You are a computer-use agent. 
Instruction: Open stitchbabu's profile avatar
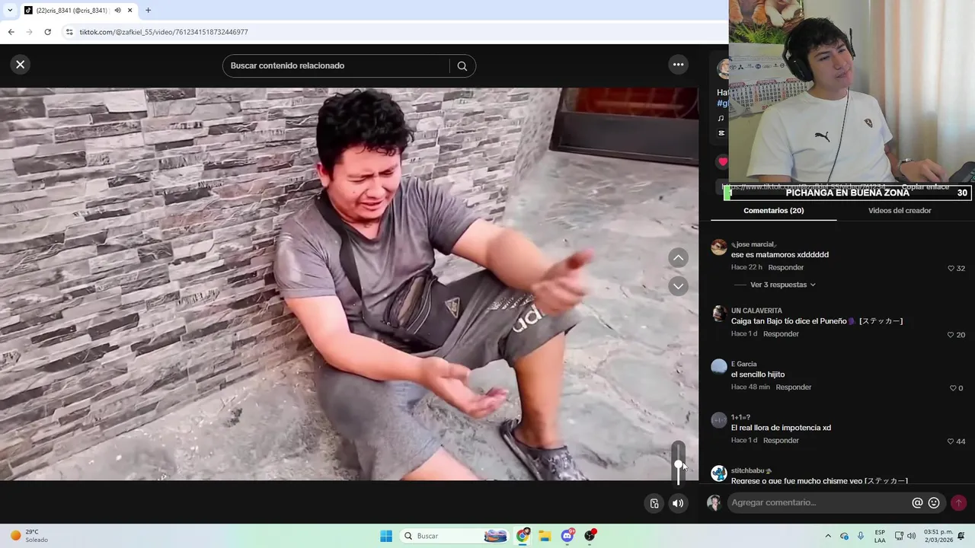point(719,473)
